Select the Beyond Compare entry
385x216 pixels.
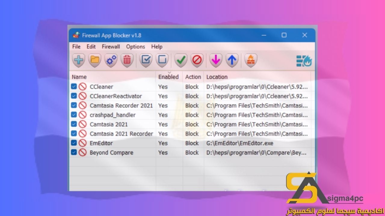tap(111, 153)
